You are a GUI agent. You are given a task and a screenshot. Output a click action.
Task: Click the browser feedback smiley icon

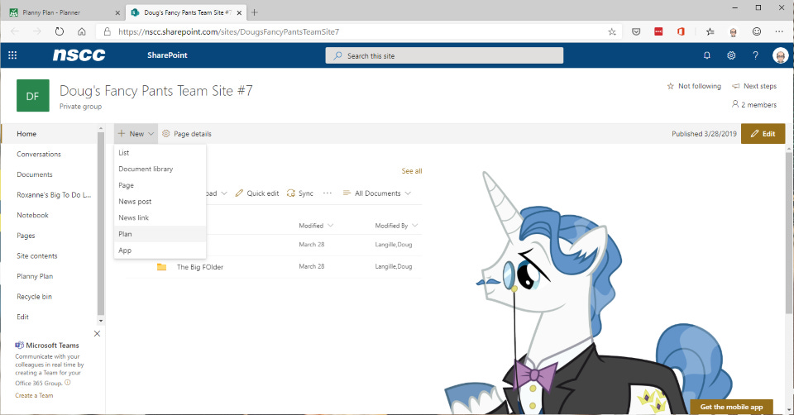(x=757, y=31)
